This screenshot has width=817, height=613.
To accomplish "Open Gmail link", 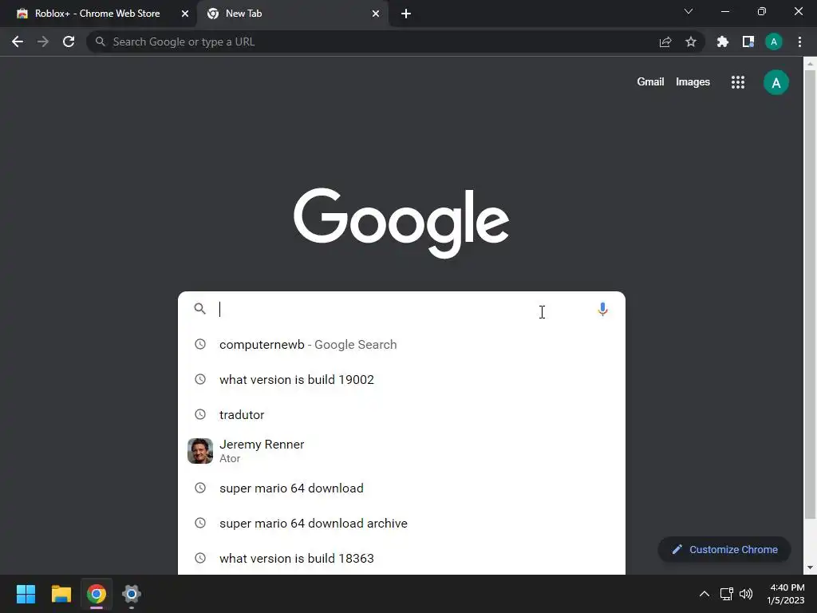I will click(650, 82).
